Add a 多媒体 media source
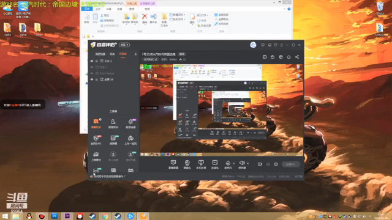This screenshot has width=392, height=220. (x=215, y=164)
